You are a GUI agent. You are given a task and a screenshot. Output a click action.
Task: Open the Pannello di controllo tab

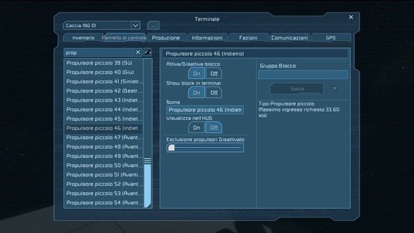(124, 38)
